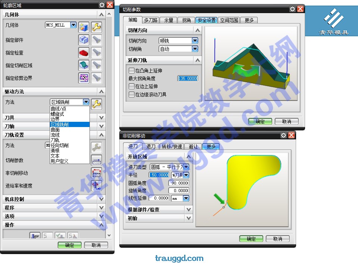Click the wrench icon beside drive method

pos(96,104)
